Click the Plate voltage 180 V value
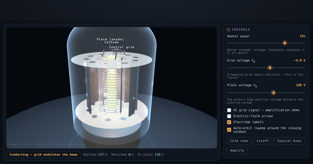The height and width of the screenshot is (164, 313). 300,85
